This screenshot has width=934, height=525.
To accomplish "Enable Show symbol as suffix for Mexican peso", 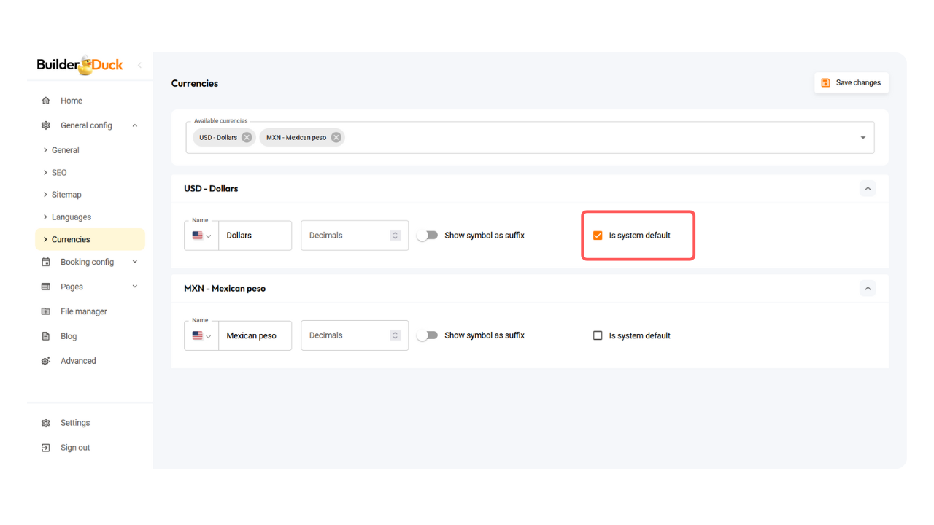I will pyautogui.click(x=427, y=335).
